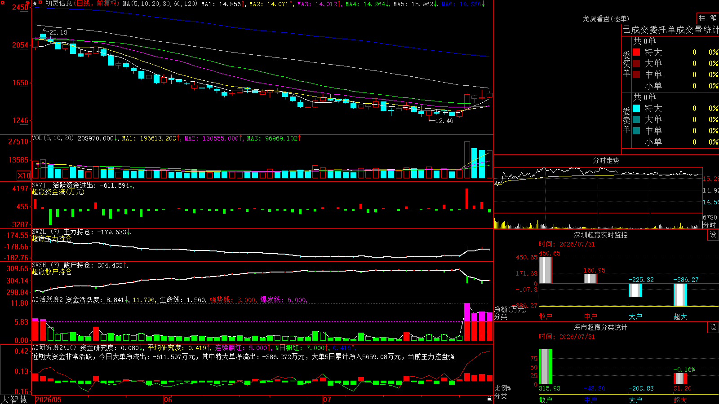The image size is (719, 404).
Task: Click the AI活跃度2 indicator label
Action: click(x=47, y=299)
